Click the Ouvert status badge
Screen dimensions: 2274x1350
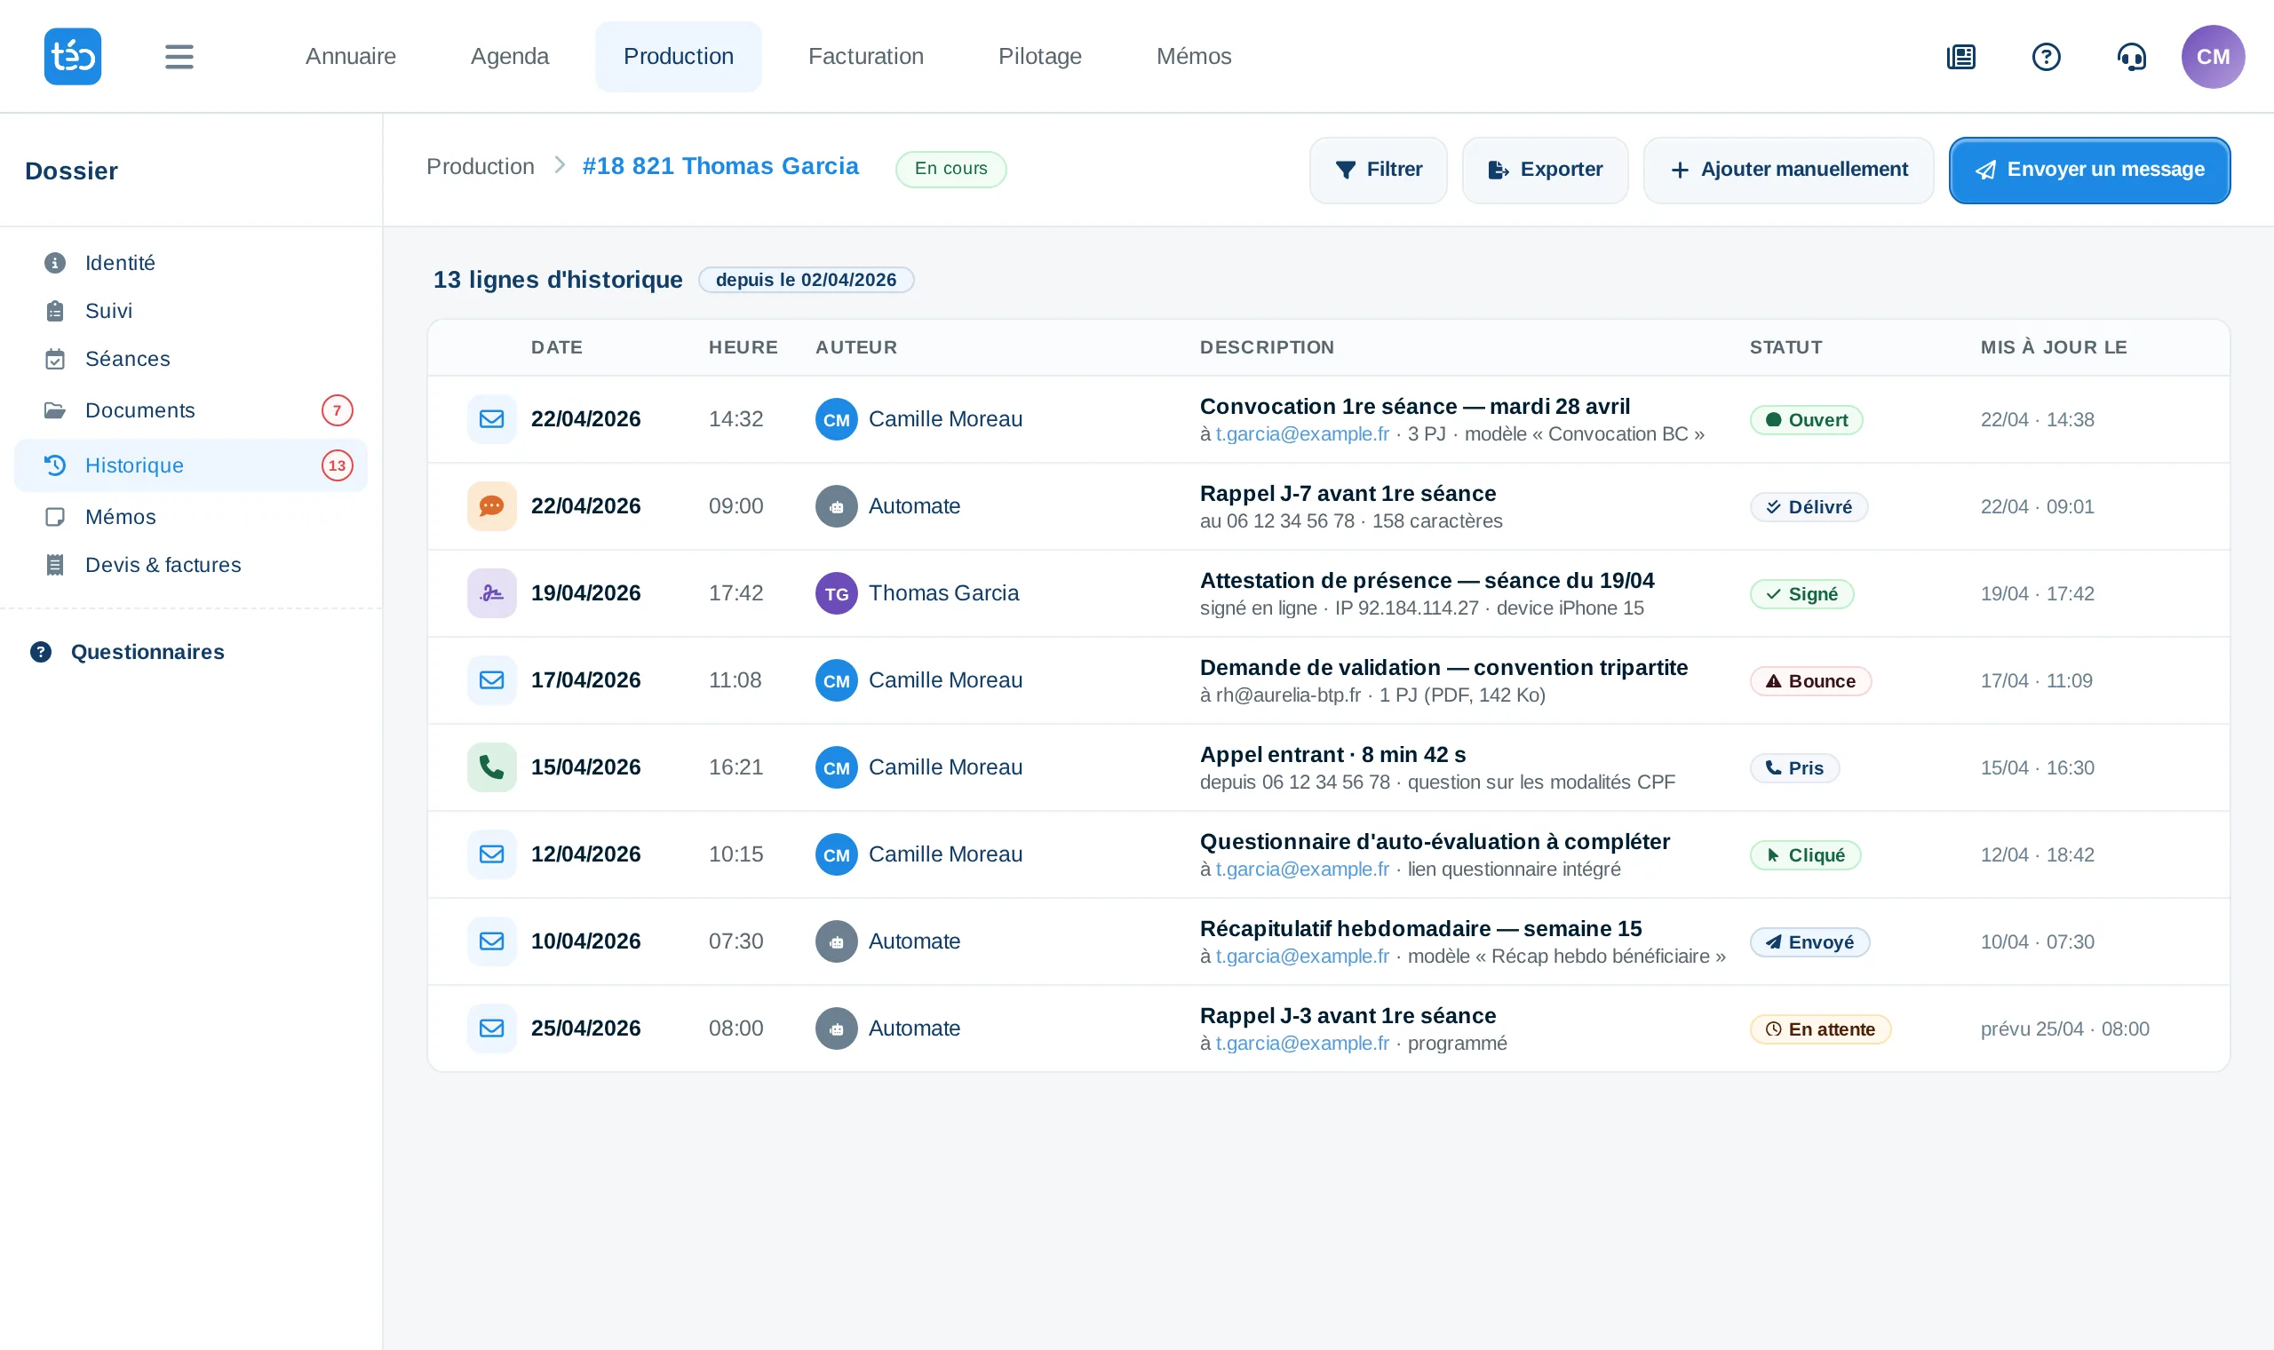tap(1807, 420)
